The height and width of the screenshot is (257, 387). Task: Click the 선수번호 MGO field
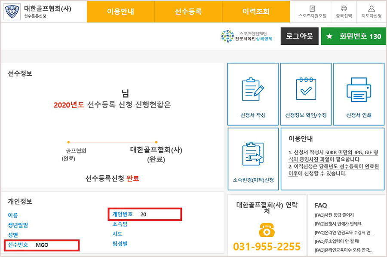tap(42, 245)
